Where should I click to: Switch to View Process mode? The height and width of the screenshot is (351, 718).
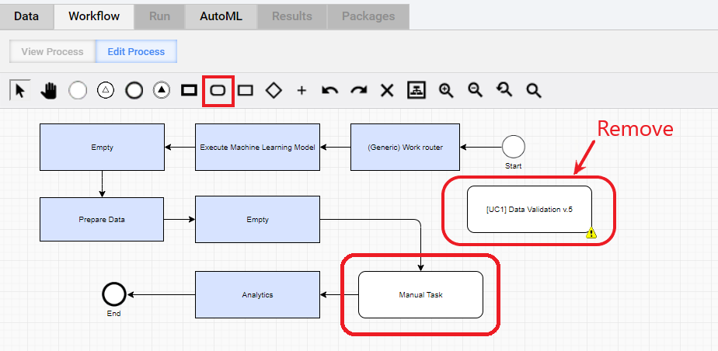tap(52, 52)
